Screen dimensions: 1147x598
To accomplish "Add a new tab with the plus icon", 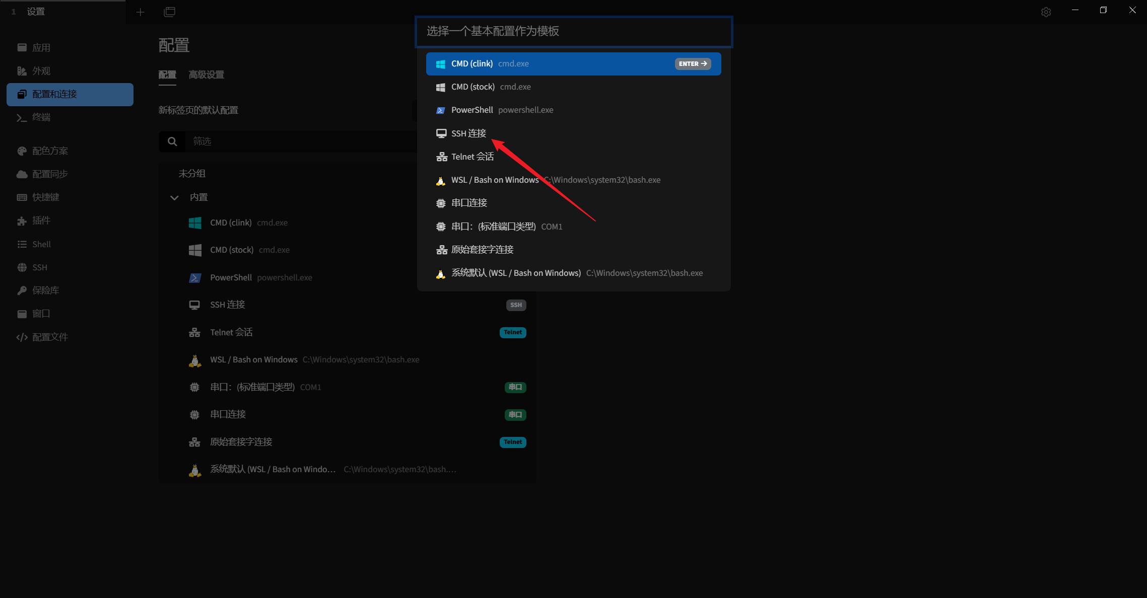I will 141,12.
